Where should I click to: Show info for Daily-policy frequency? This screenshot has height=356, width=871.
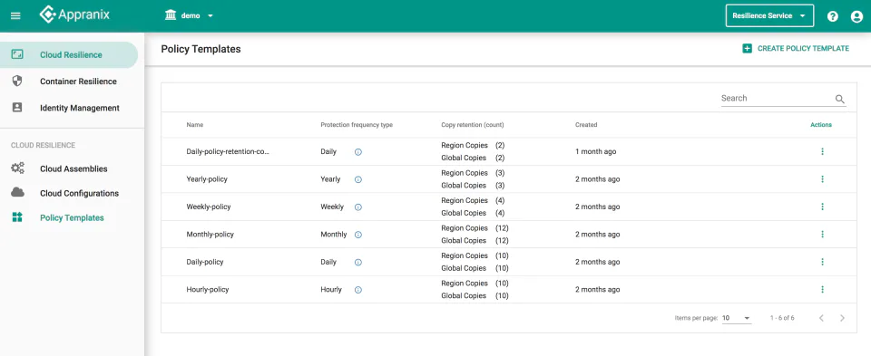tap(358, 263)
